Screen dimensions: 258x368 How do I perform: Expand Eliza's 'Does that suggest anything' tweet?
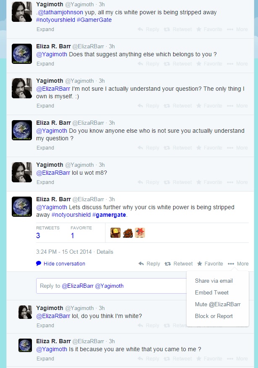(x=45, y=64)
